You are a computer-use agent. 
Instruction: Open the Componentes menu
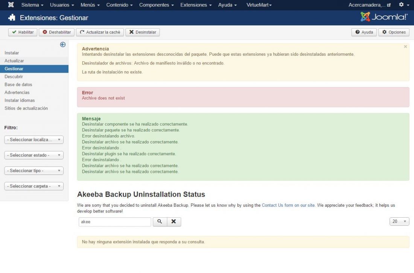pos(156,5)
